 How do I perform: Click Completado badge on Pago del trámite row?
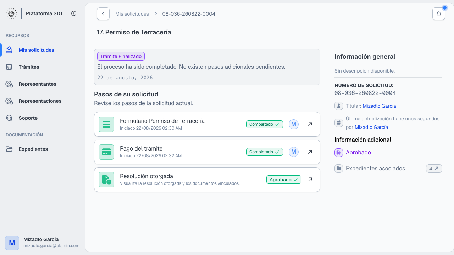click(265, 152)
